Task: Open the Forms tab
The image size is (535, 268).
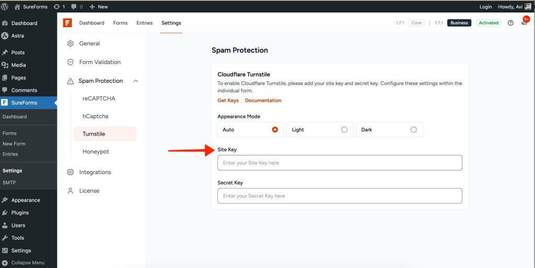Action: [x=120, y=23]
